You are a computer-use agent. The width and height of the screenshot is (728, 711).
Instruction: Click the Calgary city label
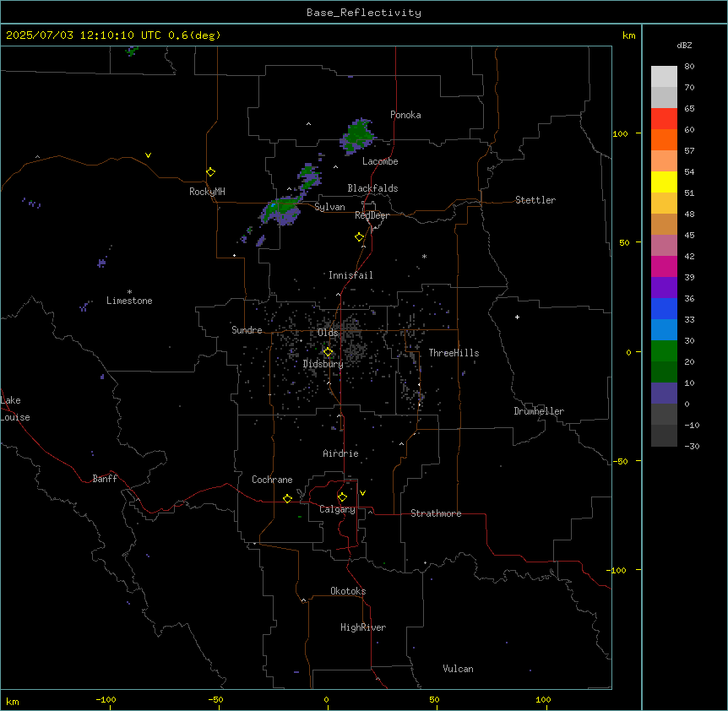tap(337, 509)
